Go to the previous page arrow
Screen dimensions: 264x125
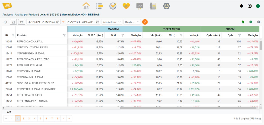click(x=12, y=119)
